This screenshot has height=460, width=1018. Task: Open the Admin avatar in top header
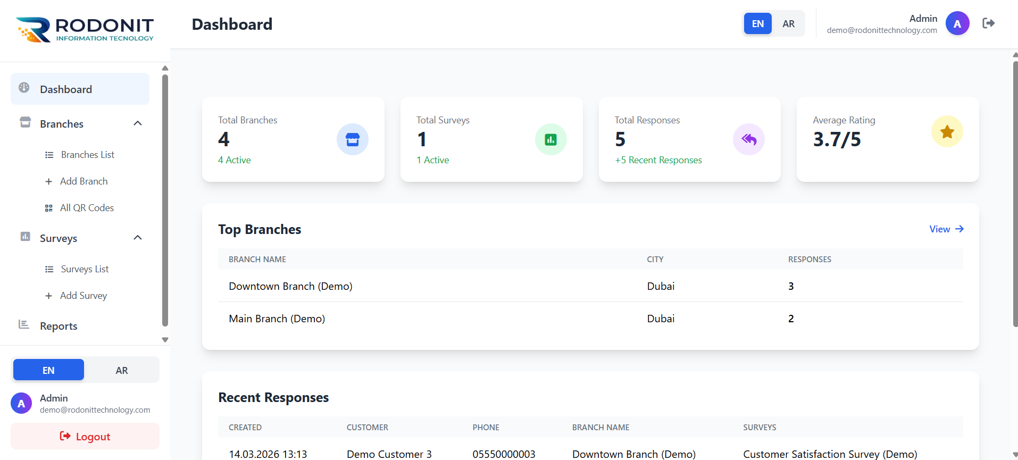click(957, 24)
